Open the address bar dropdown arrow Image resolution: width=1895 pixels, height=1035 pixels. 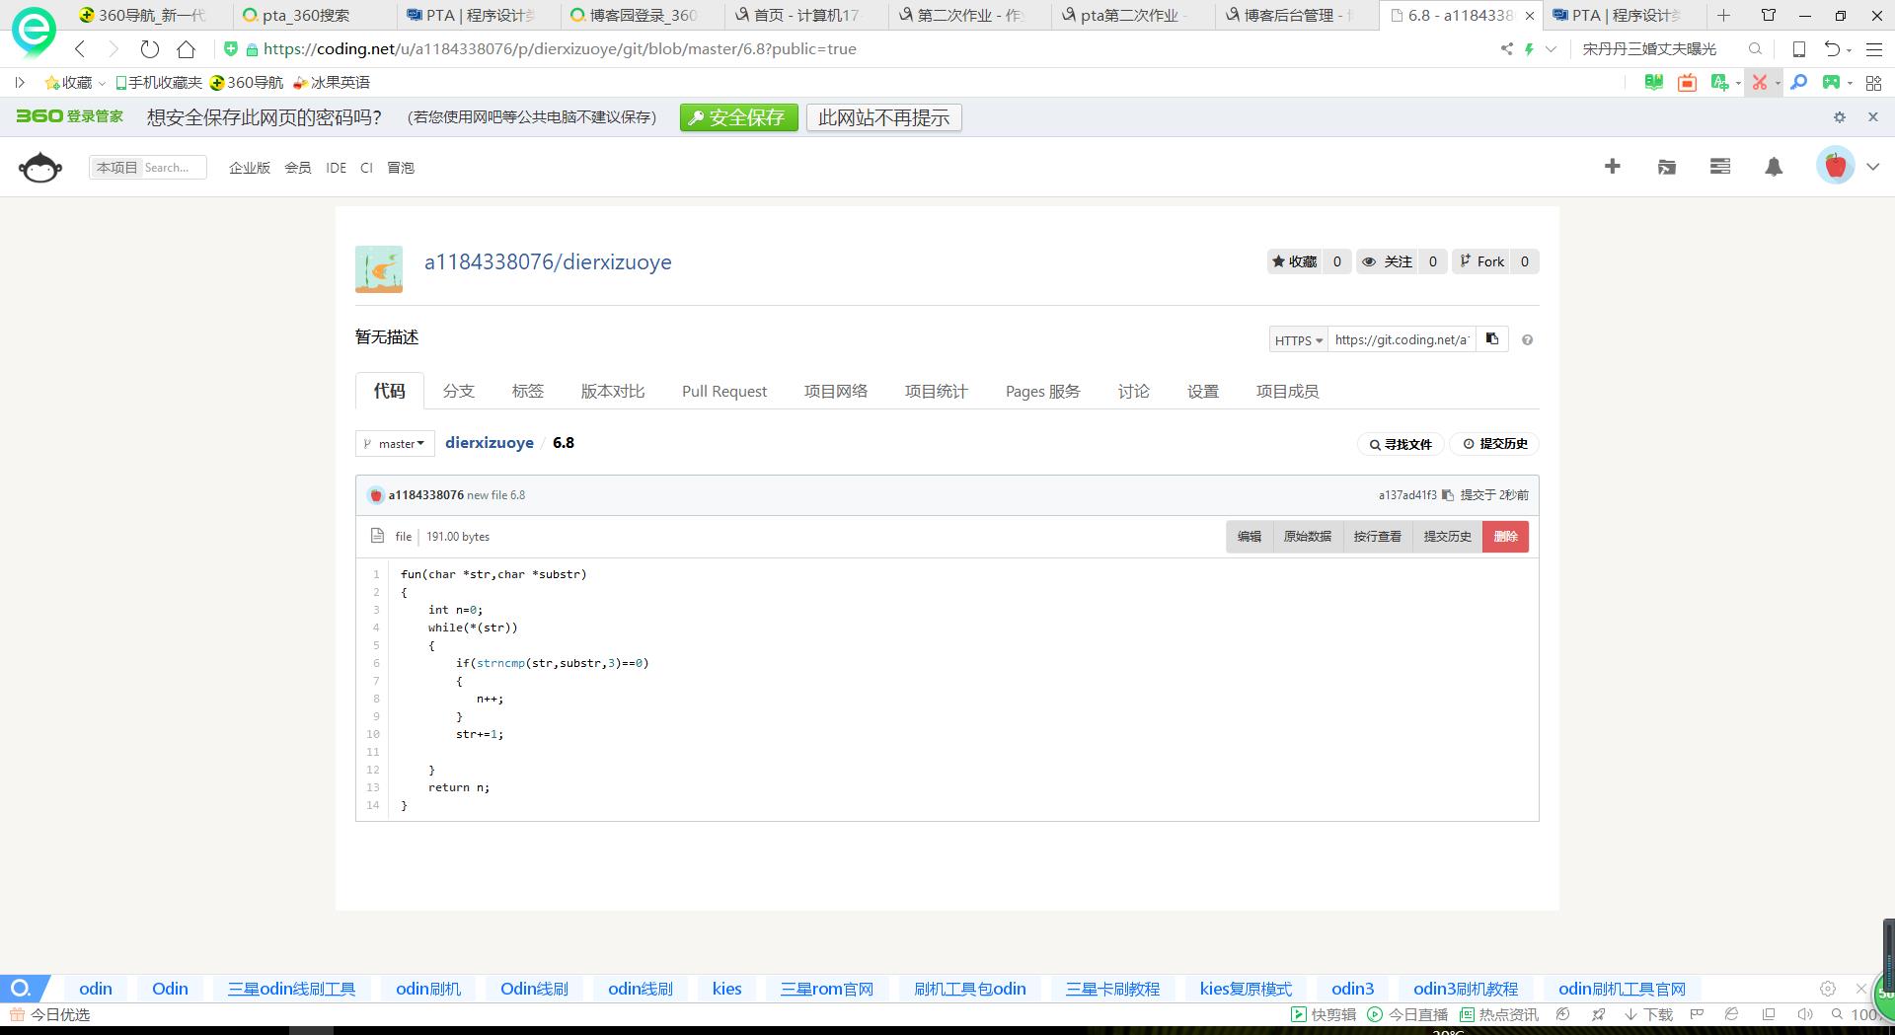point(1551,48)
